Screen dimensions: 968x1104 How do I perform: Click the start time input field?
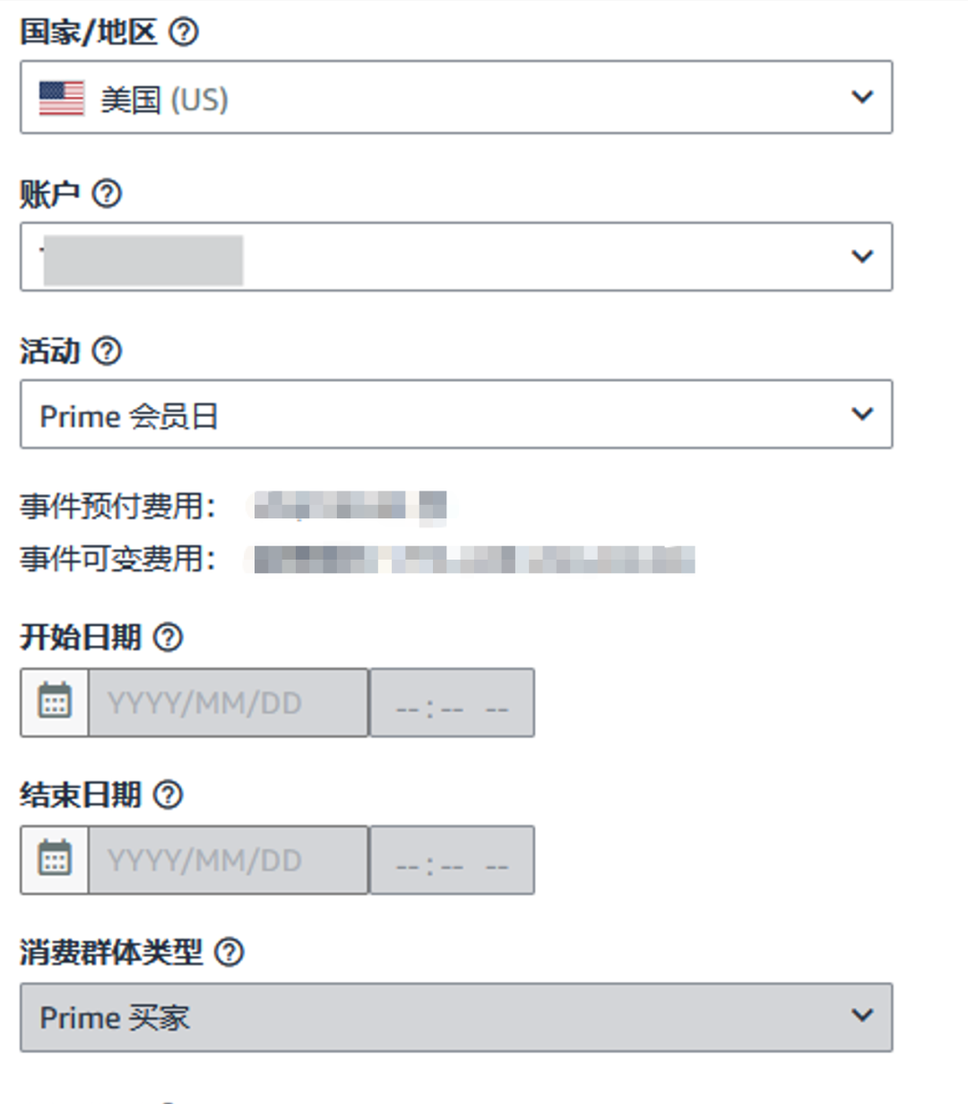451,702
